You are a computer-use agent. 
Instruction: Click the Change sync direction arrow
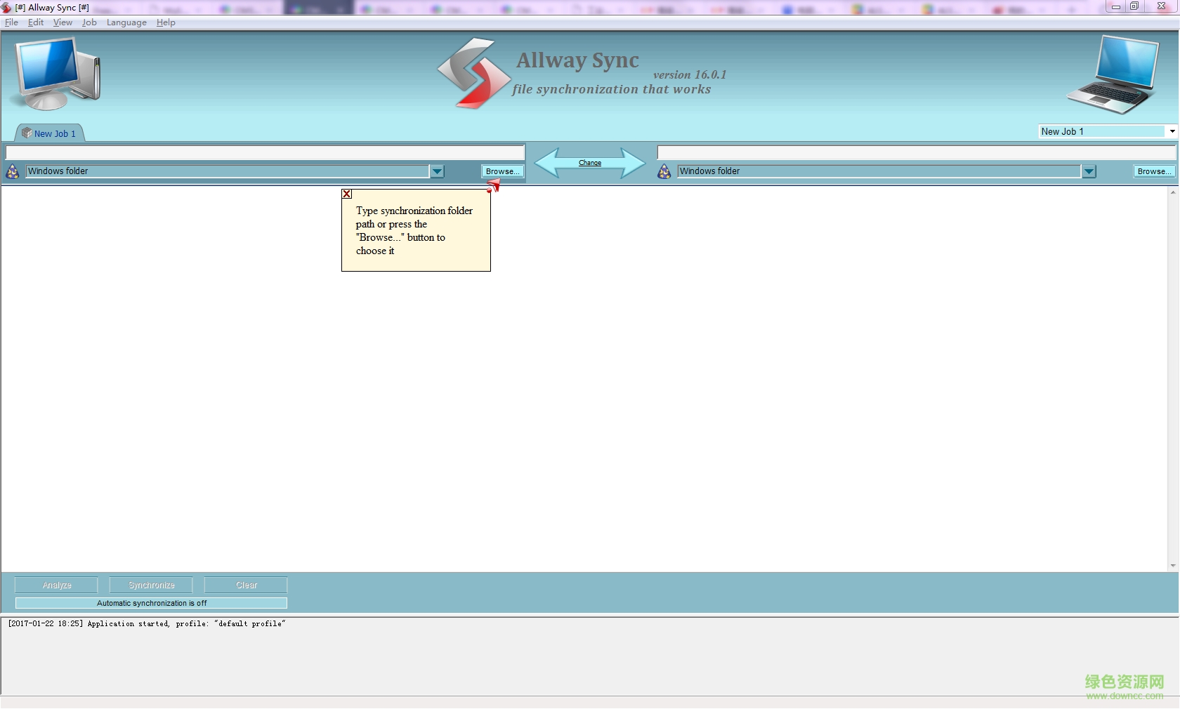(x=590, y=163)
